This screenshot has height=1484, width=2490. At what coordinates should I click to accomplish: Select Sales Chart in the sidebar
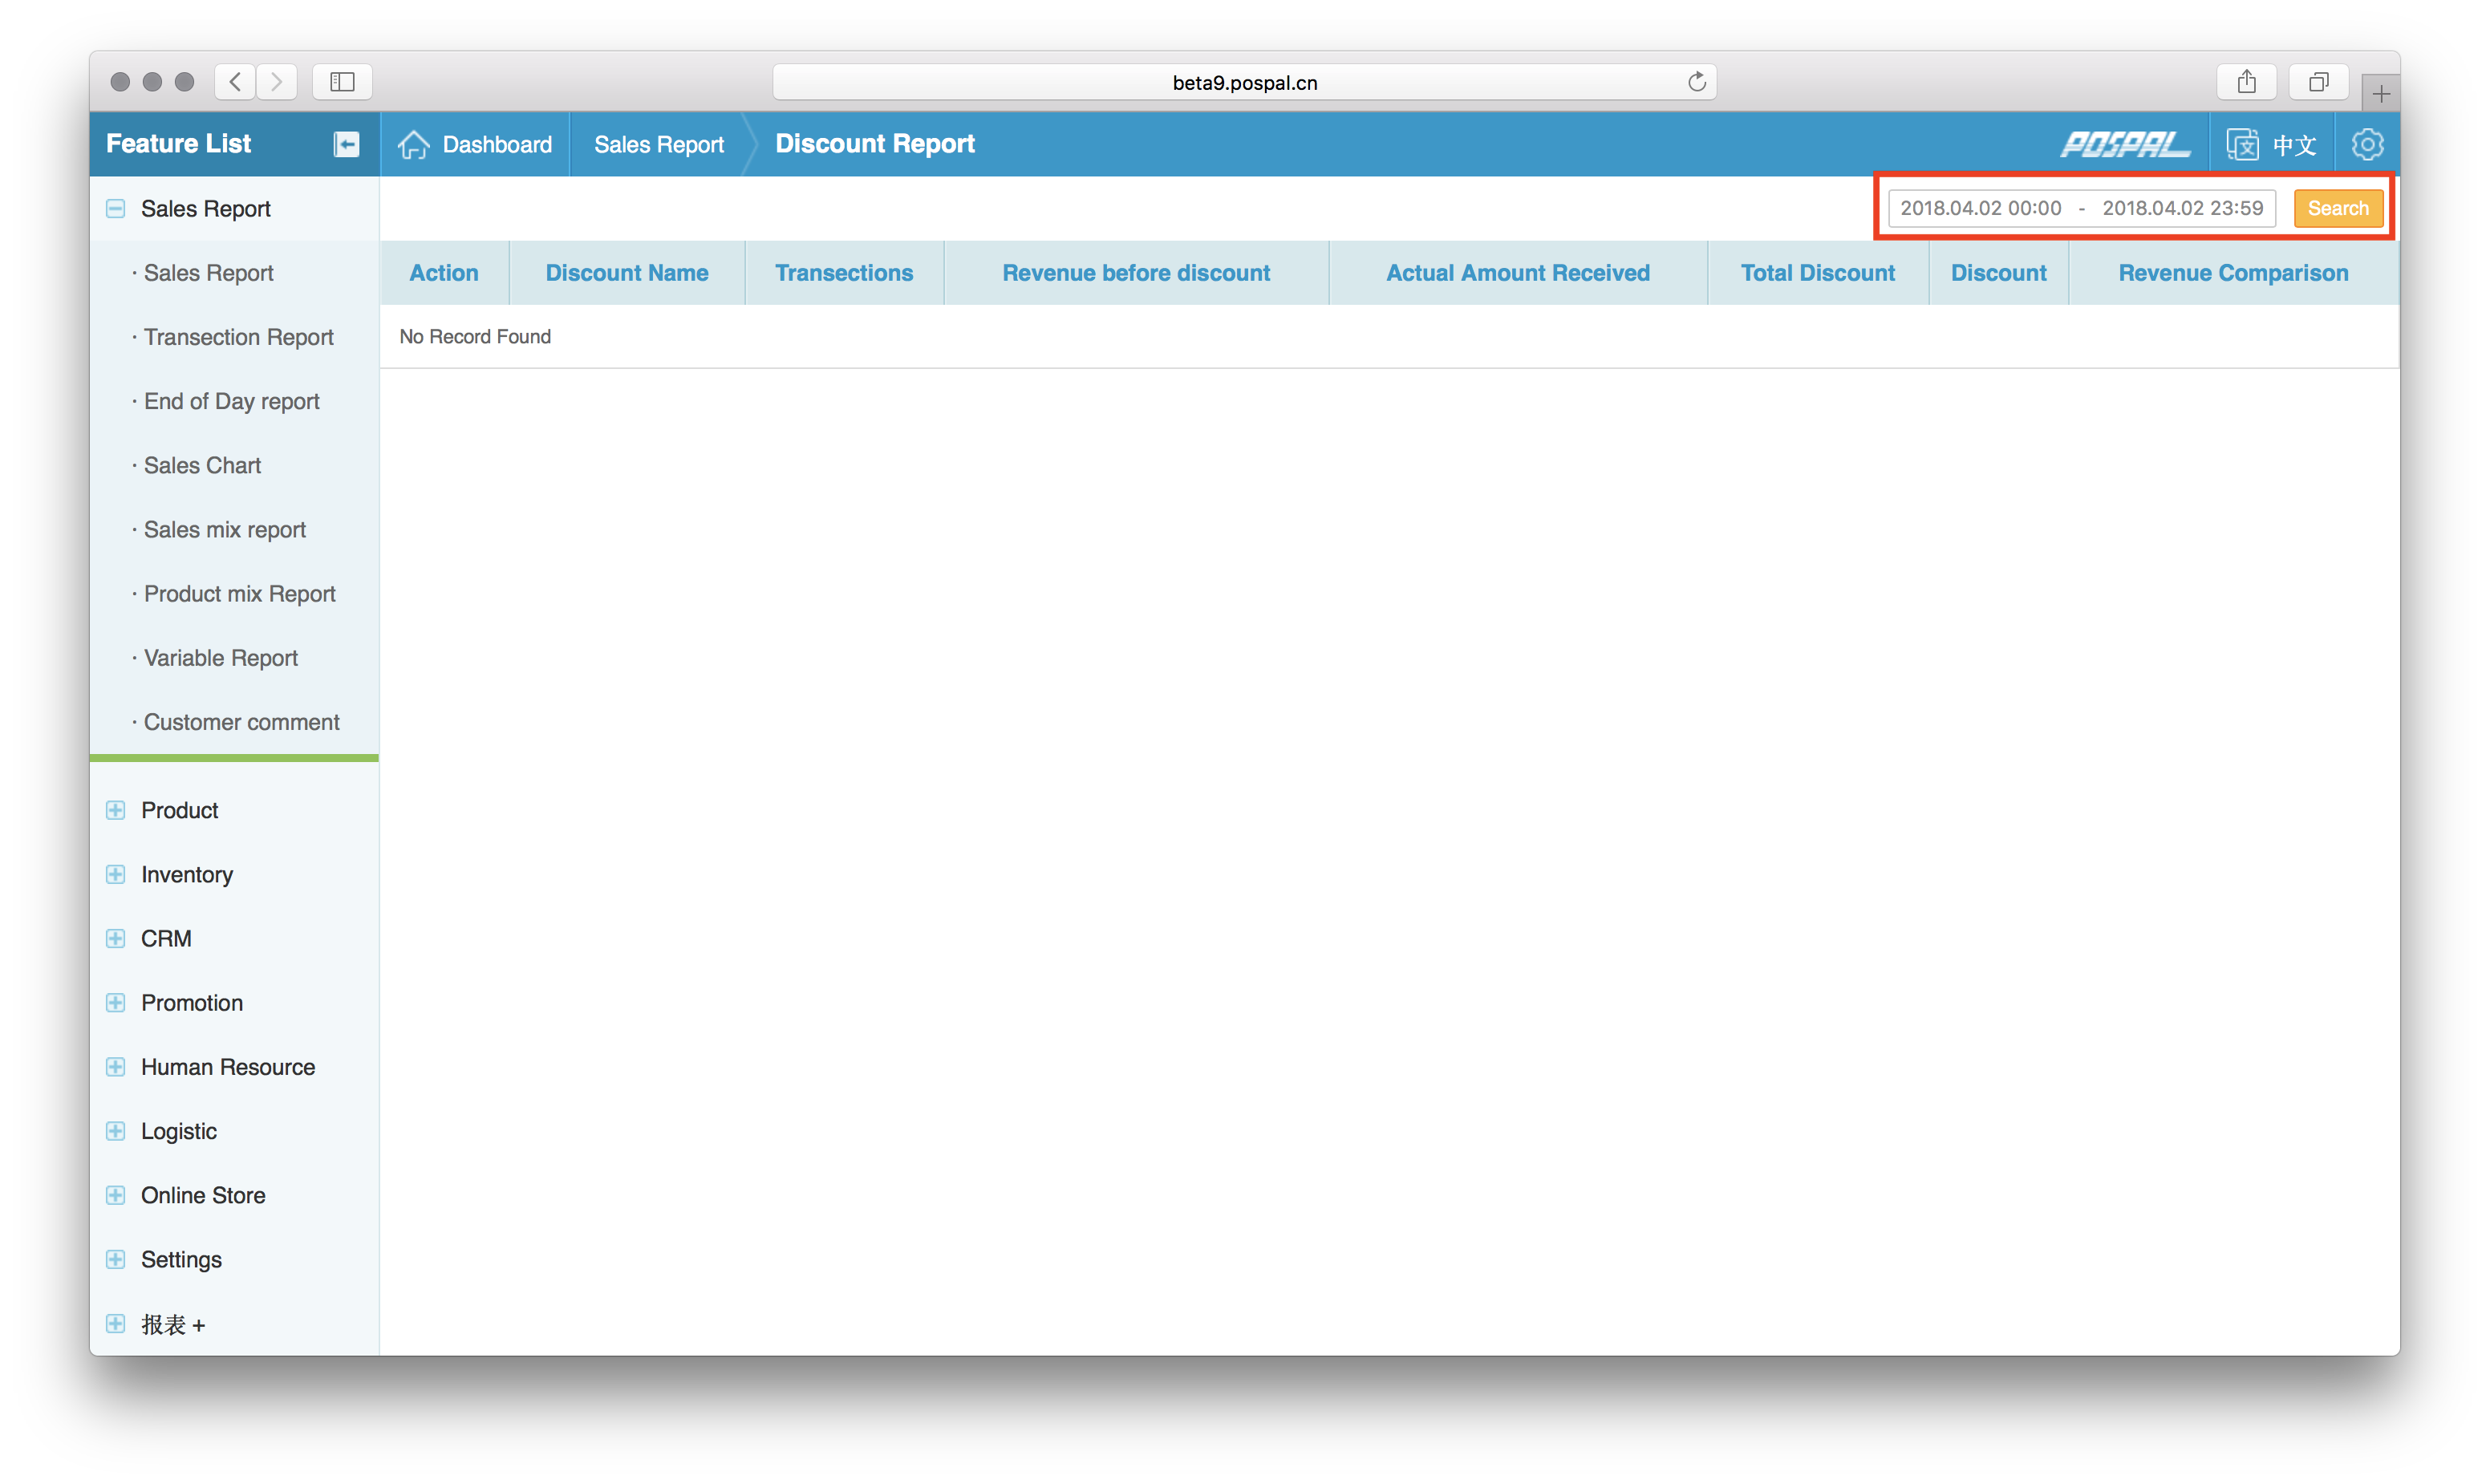pyautogui.click(x=202, y=465)
